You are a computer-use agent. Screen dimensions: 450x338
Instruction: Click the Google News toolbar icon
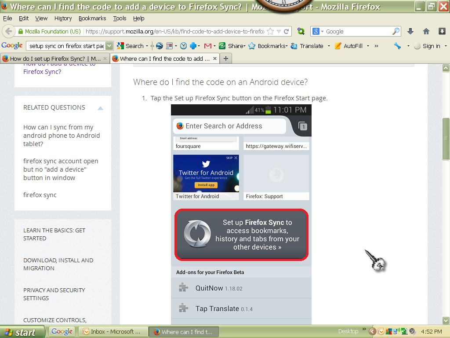[x=170, y=46]
